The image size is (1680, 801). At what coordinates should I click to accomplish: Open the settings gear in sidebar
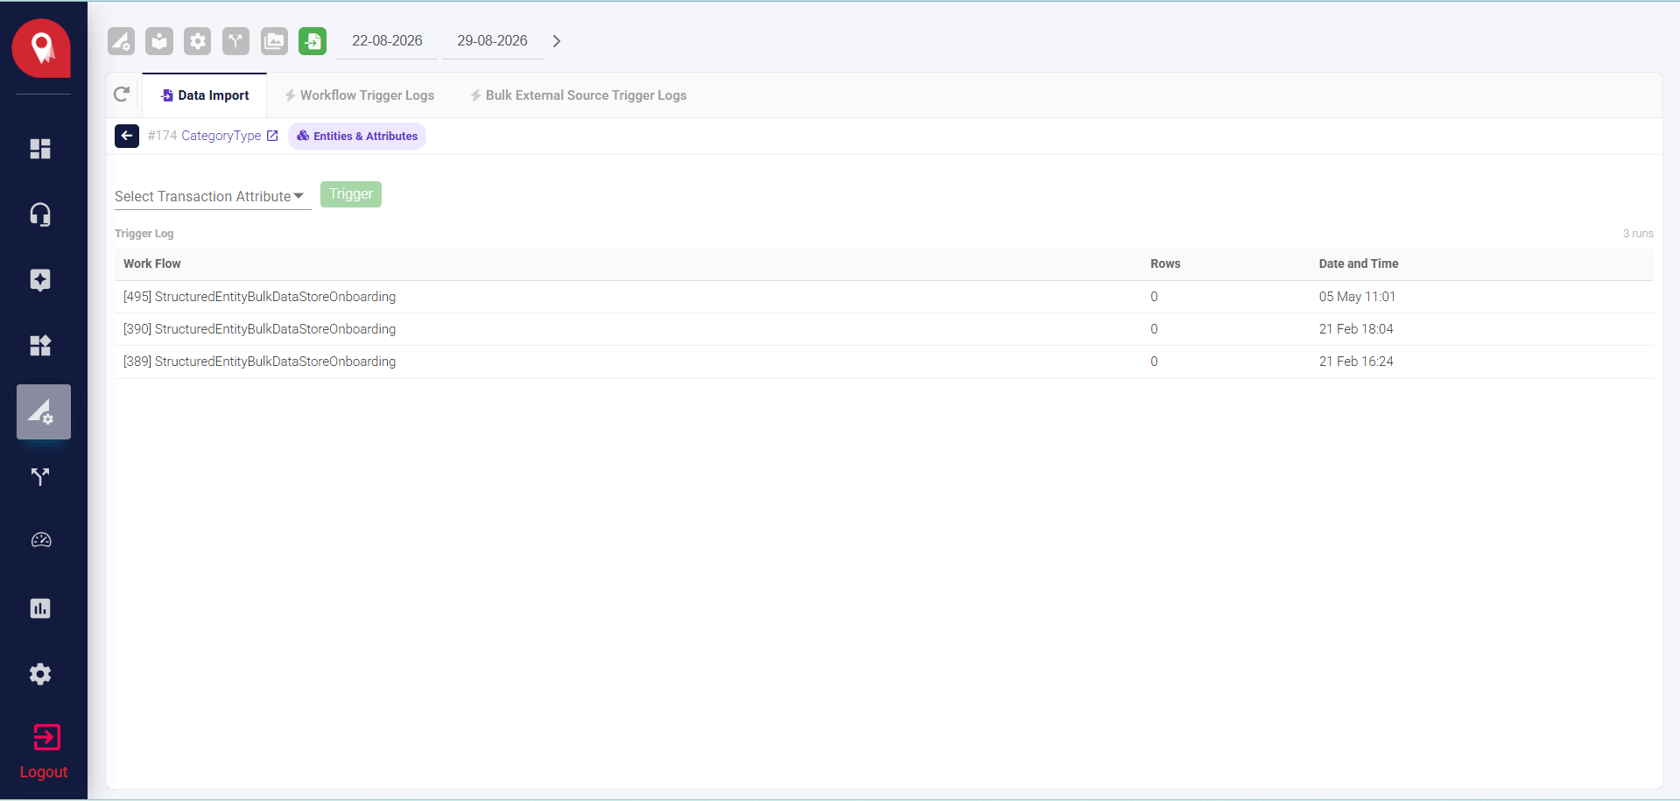pyautogui.click(x=40, y=674)
